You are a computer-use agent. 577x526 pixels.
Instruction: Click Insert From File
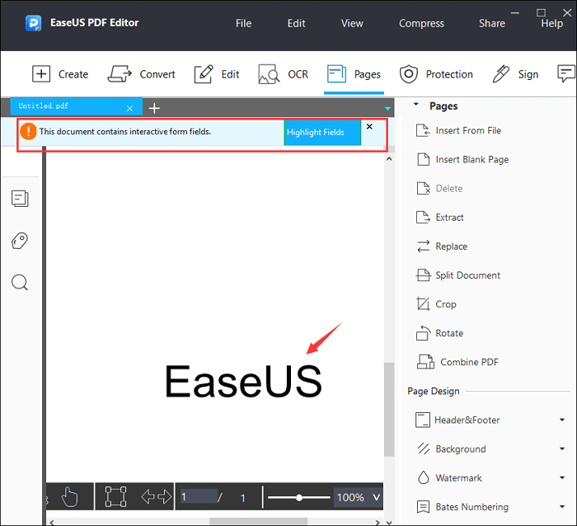pyautogui.click(x=458, y=130)
